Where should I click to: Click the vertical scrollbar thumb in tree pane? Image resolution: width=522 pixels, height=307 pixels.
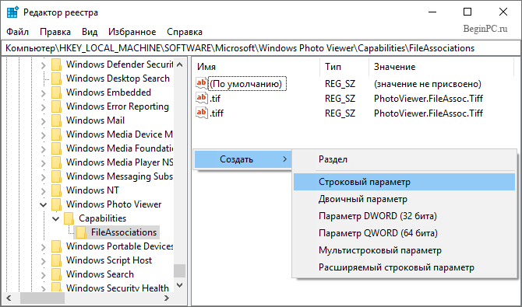tap(179, 270)
